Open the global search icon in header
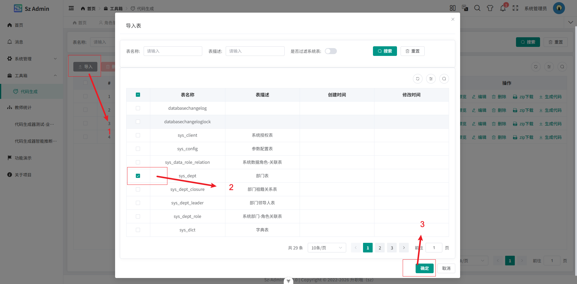 (x=477, y=8)
